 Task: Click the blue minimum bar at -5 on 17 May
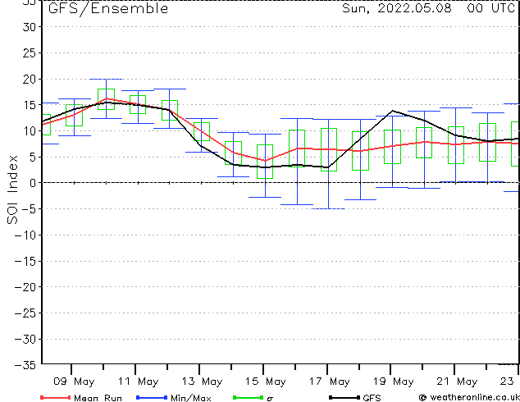pos(329,209)
